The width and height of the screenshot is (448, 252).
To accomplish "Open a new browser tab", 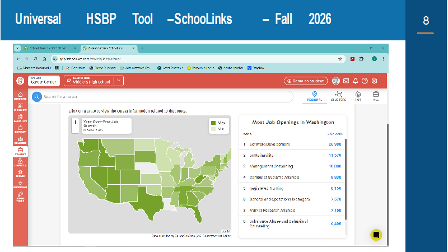I will [142, 48].
